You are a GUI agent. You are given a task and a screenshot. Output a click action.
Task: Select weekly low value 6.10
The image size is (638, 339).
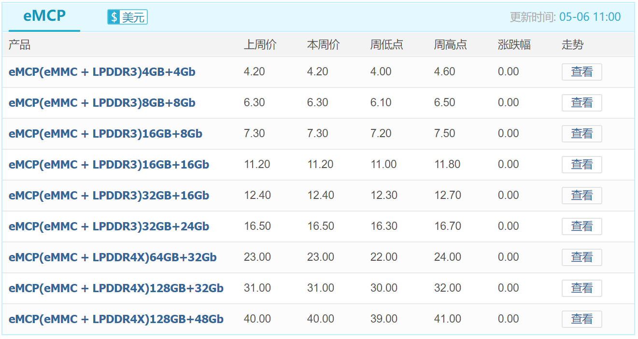(x=381, y=102)
